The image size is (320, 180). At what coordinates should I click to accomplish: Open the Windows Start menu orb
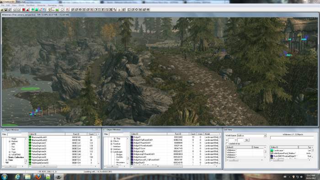pyautogui.click(x=4, y=176)
